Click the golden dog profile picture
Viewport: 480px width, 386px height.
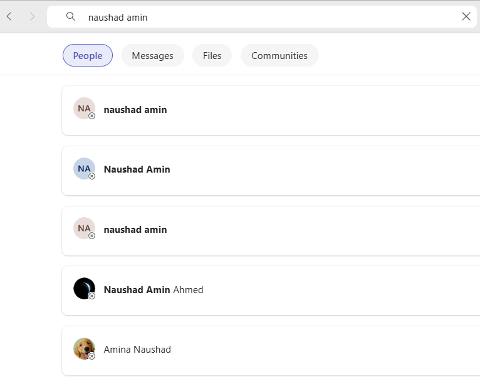click(x=84, y=348)
